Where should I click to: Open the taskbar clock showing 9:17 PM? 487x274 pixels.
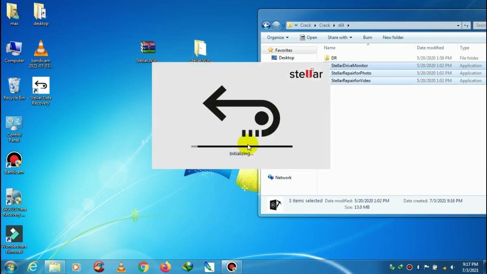[471, 267]
